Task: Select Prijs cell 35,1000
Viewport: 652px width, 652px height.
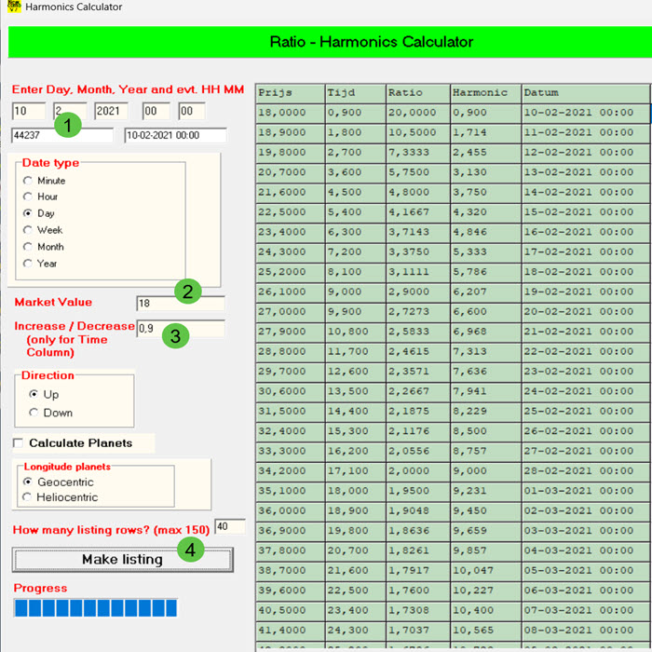Action: tap(291, 491)
